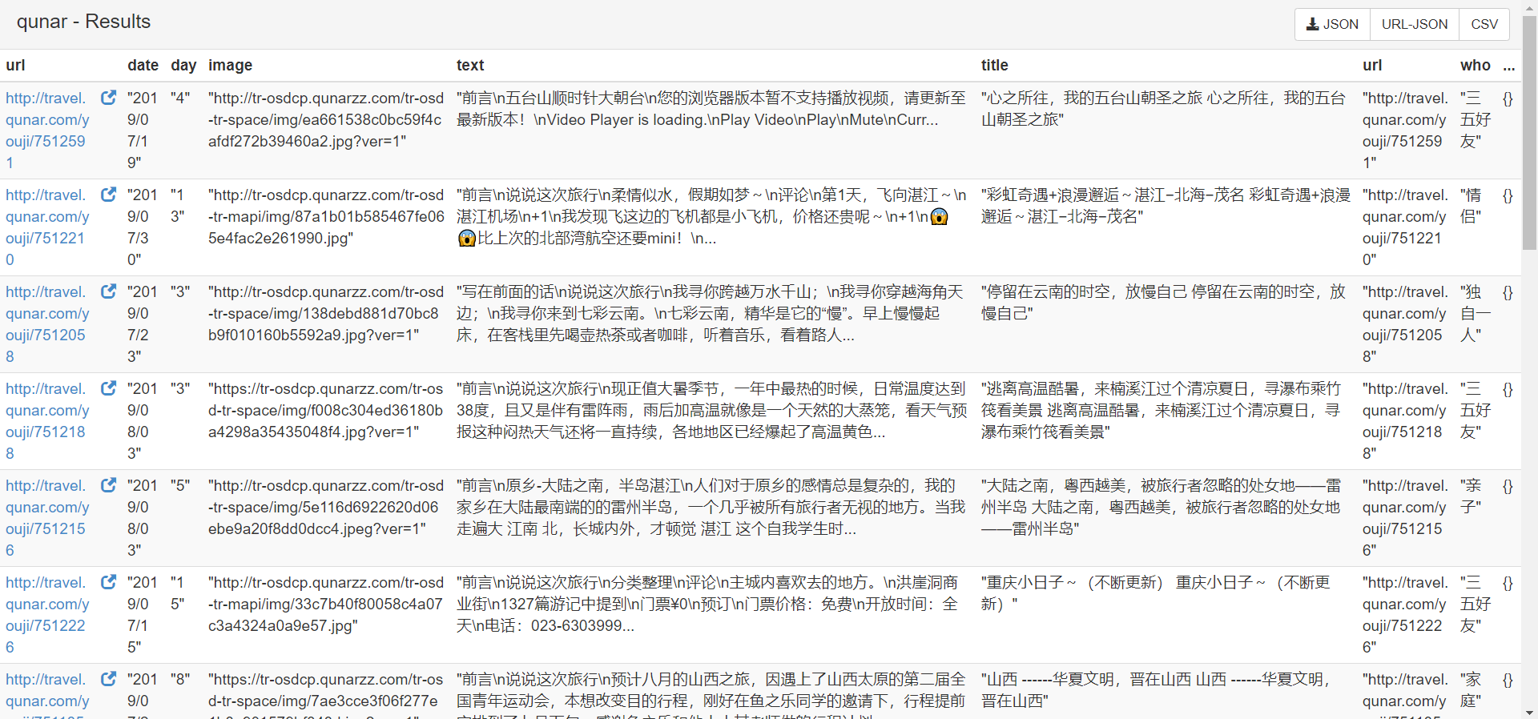Click the 'day' column header
The image size is (1538, 719).
pos(183,65)
